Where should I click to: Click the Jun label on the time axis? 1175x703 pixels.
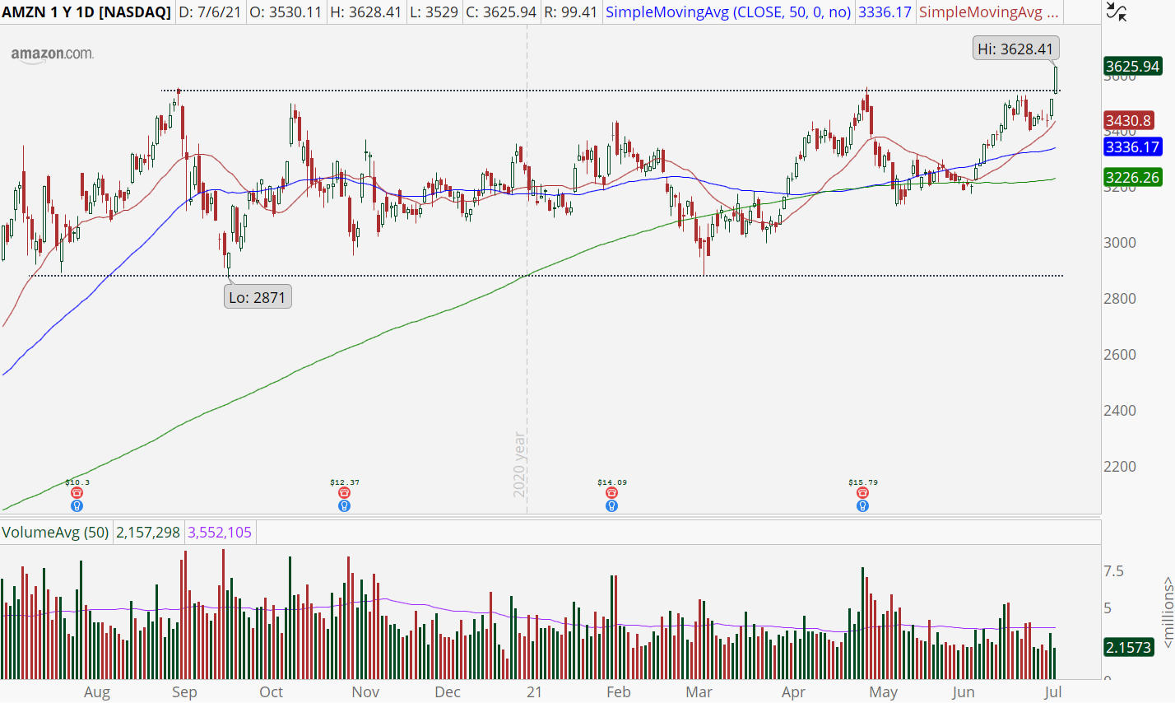963,692
